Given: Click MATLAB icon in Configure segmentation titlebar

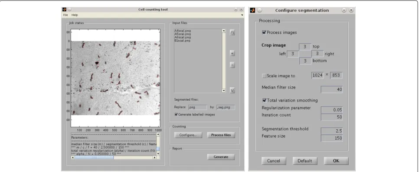Looking at the screenshot, I should 253,10.
